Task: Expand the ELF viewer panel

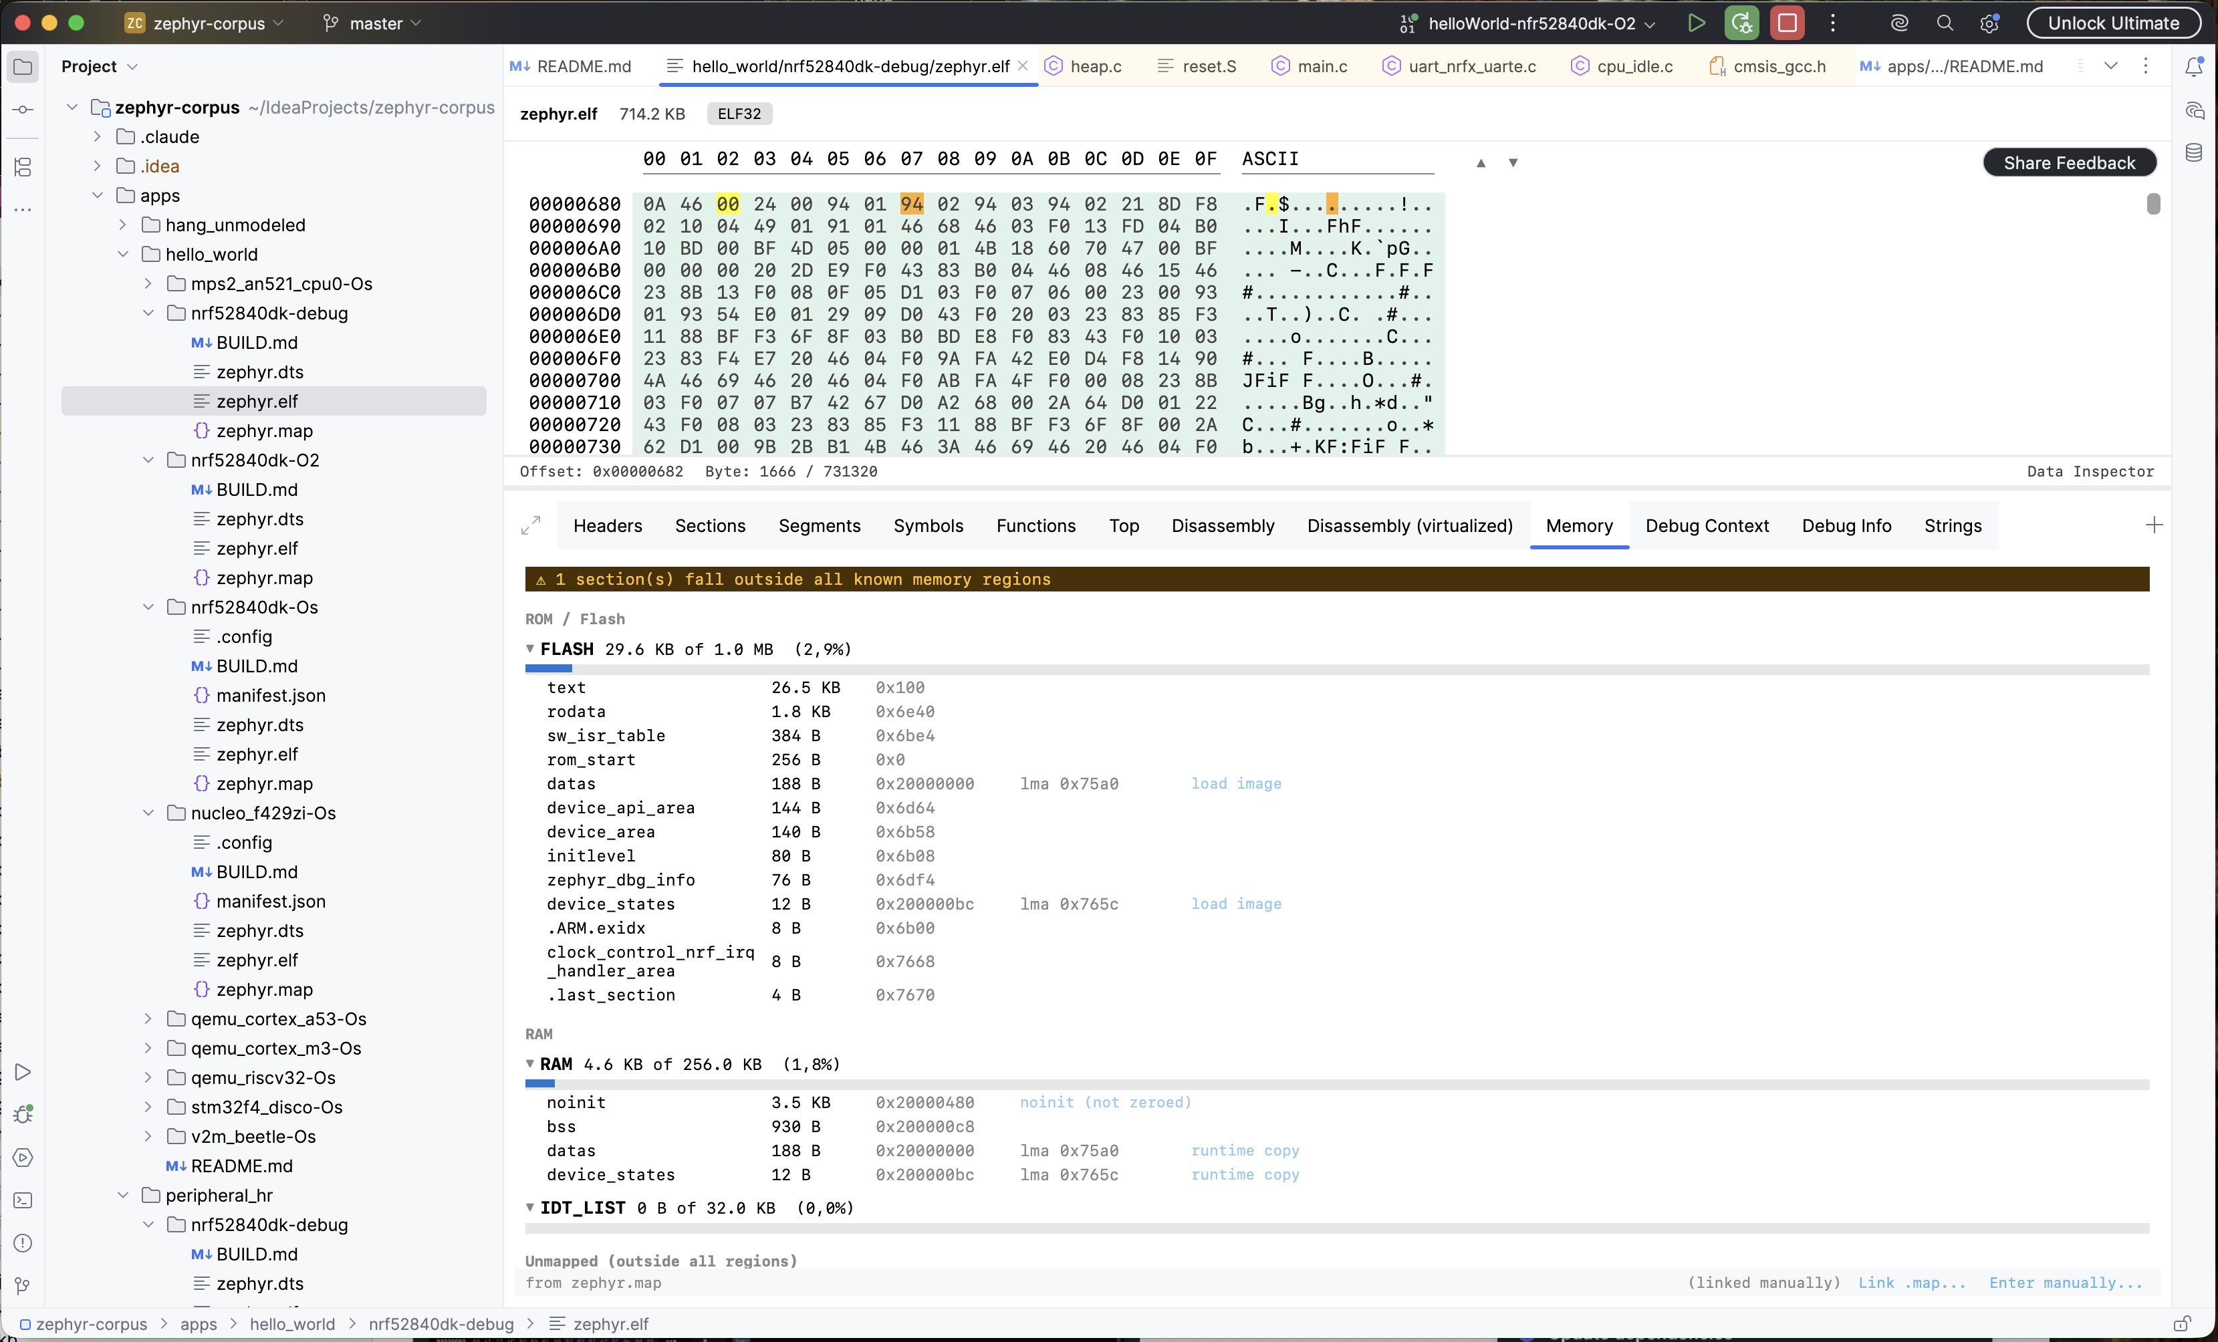Action: 530,526
